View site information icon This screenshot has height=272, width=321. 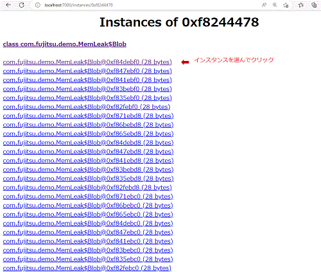[38, 5]
